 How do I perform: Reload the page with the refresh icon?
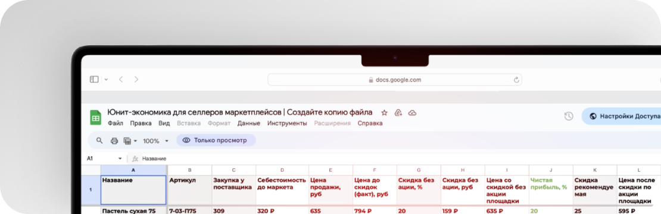click(x=516, y=80)
